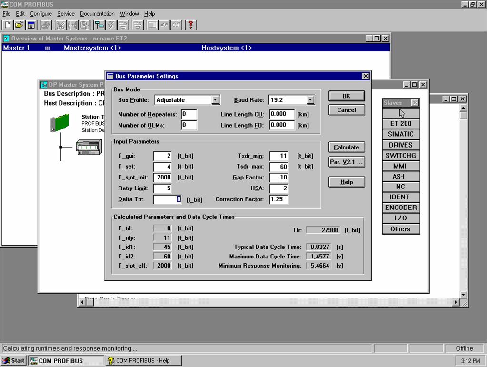Click the Par. V2.1 button
Viewport: 487px width, 367px height.
tap(347, 162)
